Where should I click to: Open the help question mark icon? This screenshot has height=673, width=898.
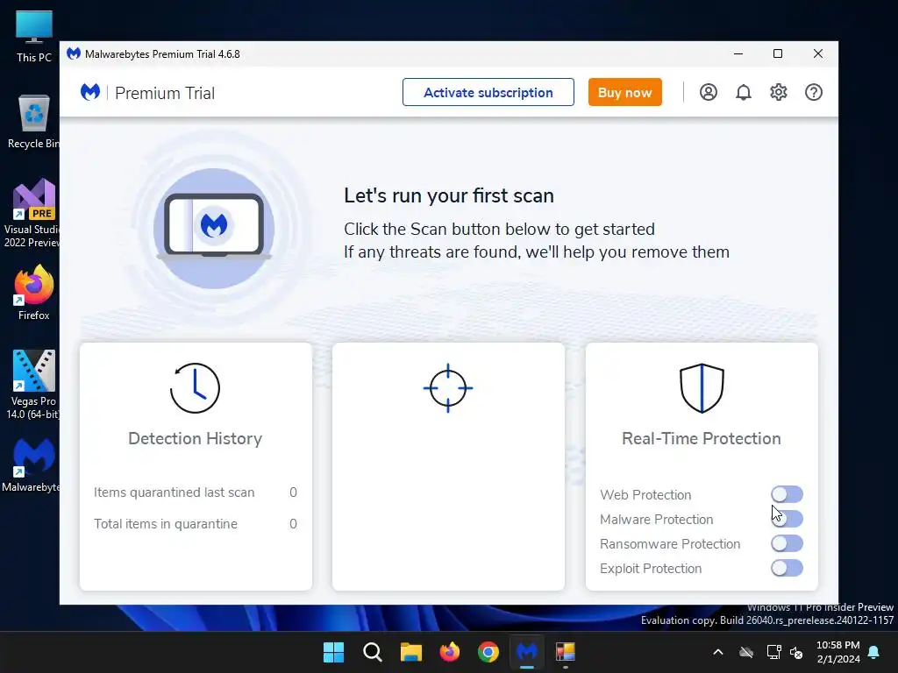pos(813,92)
